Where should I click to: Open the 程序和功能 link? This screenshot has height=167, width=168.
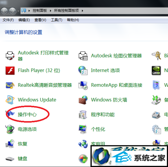(103, 115)
